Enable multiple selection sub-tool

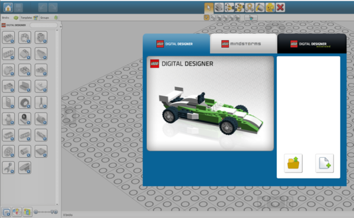tap(212, 18)
